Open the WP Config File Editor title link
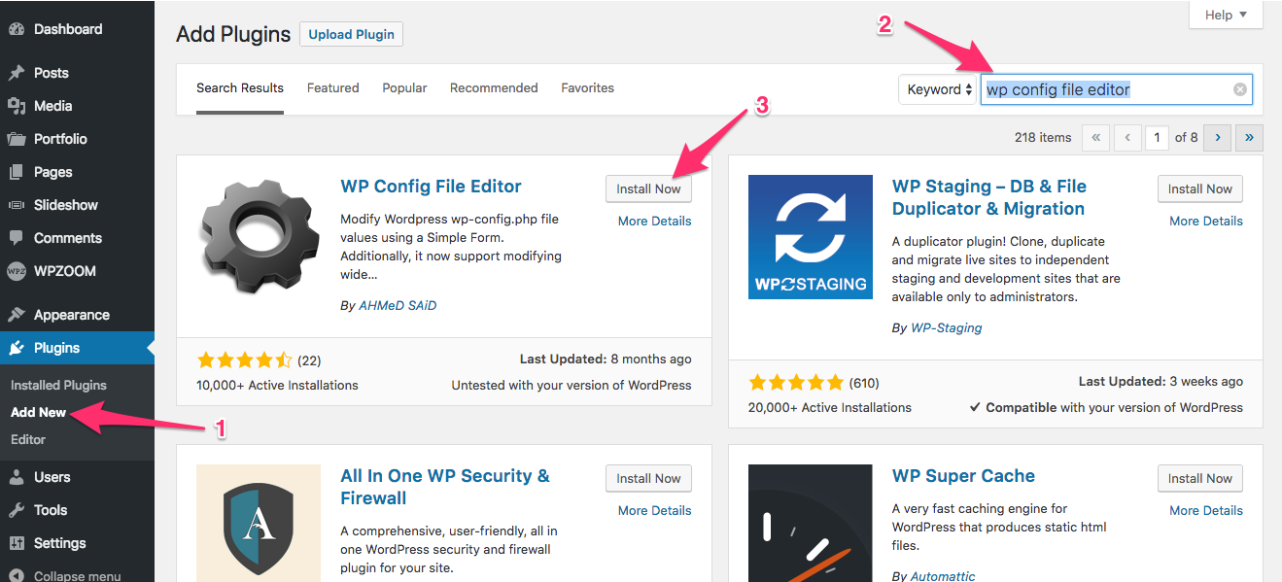Image resolution: width=1282 pixels, height=582 pixels. coord(431,187)
